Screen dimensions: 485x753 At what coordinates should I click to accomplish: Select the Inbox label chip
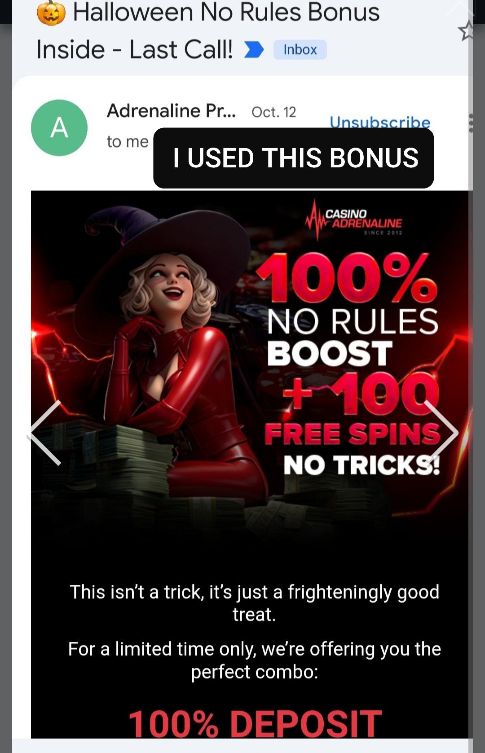(300, 49)
